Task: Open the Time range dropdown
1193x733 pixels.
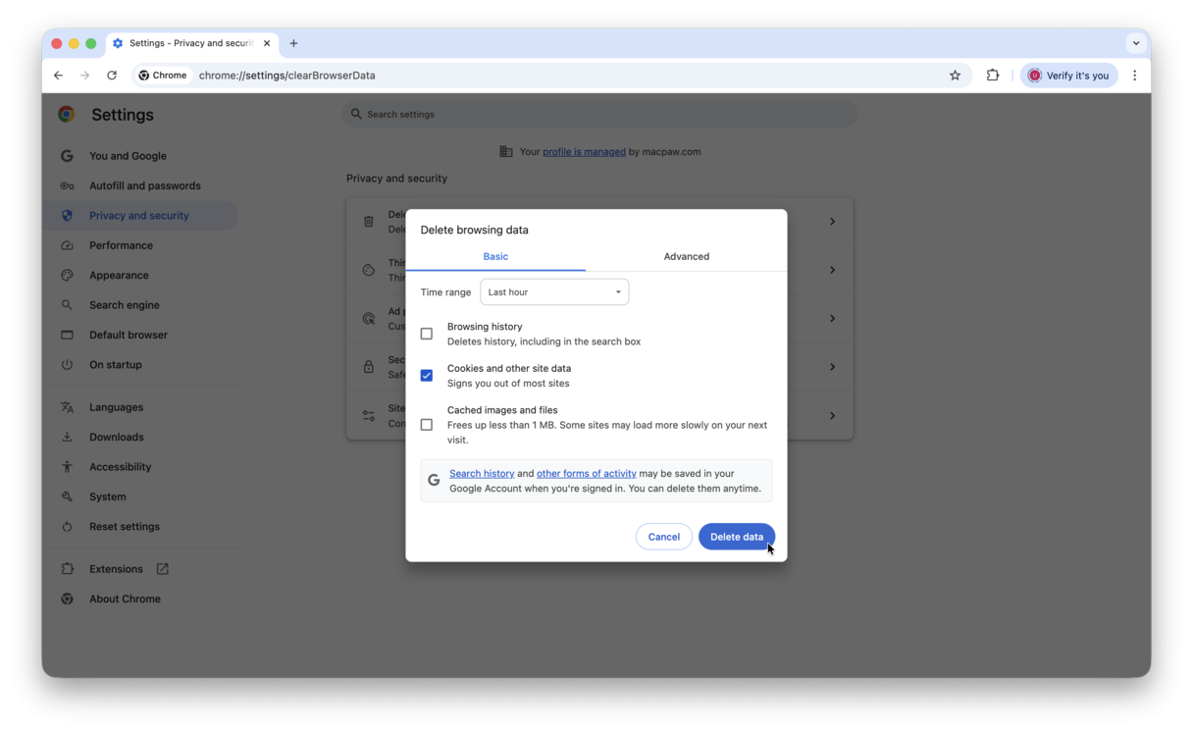Action: [x=554, y=291]
